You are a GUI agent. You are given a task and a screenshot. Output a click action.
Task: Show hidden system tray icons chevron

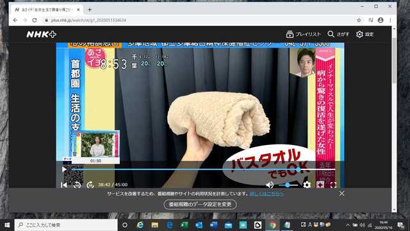coord(347,225)
